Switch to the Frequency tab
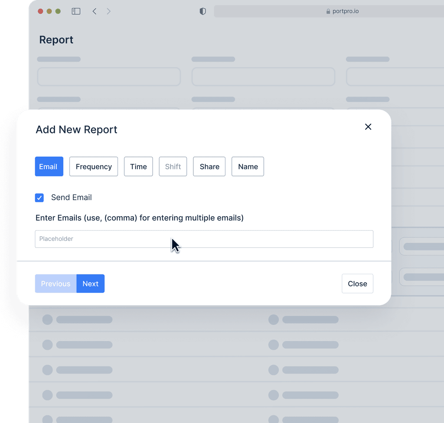This screenshot has height=423, width=444. tap(93, 166)
